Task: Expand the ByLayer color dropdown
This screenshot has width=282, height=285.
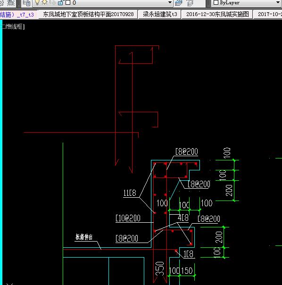Action: click(x=278, y=2)
